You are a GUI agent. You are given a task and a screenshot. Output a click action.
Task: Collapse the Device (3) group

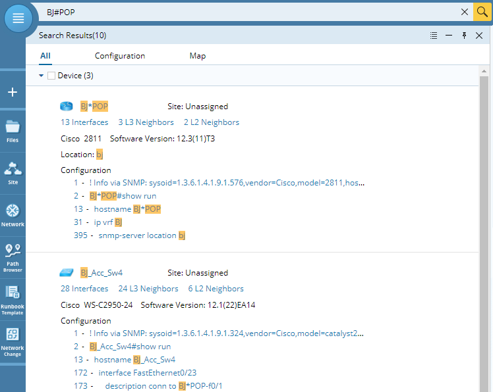coord(42,76)
